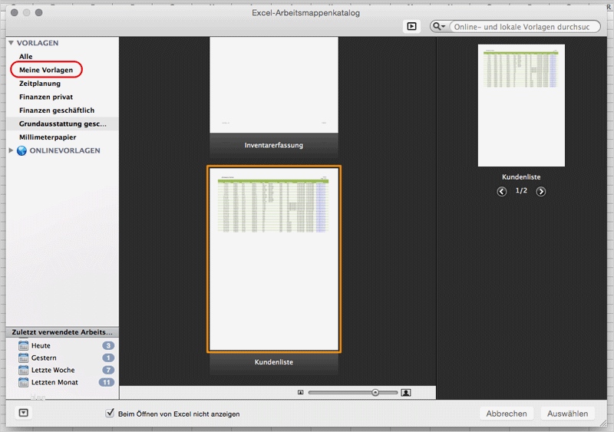Viewport: 614px width, 432px height.
Task: Click the thumbnail size slider knob
Action: coord(375,392)
